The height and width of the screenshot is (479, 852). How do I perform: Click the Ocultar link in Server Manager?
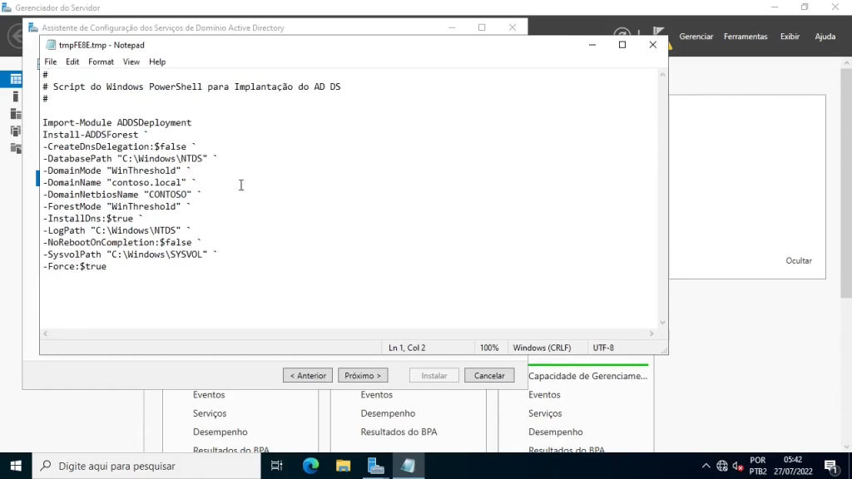click(x=799, y=260)
